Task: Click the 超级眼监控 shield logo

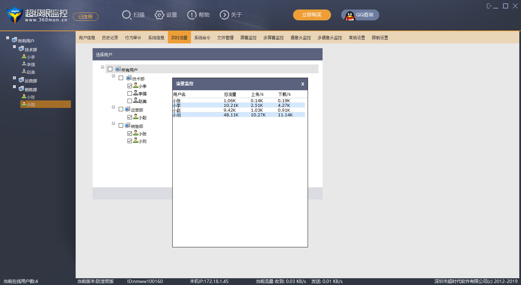Action: click(x=15, y=15)
